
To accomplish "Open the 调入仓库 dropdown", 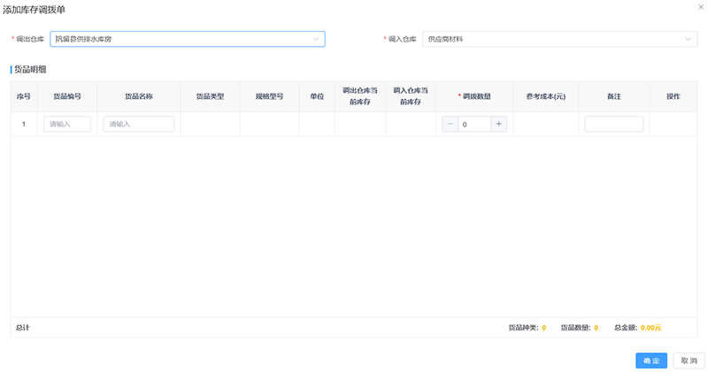I will pyautogui.click(x=559, y=39).
